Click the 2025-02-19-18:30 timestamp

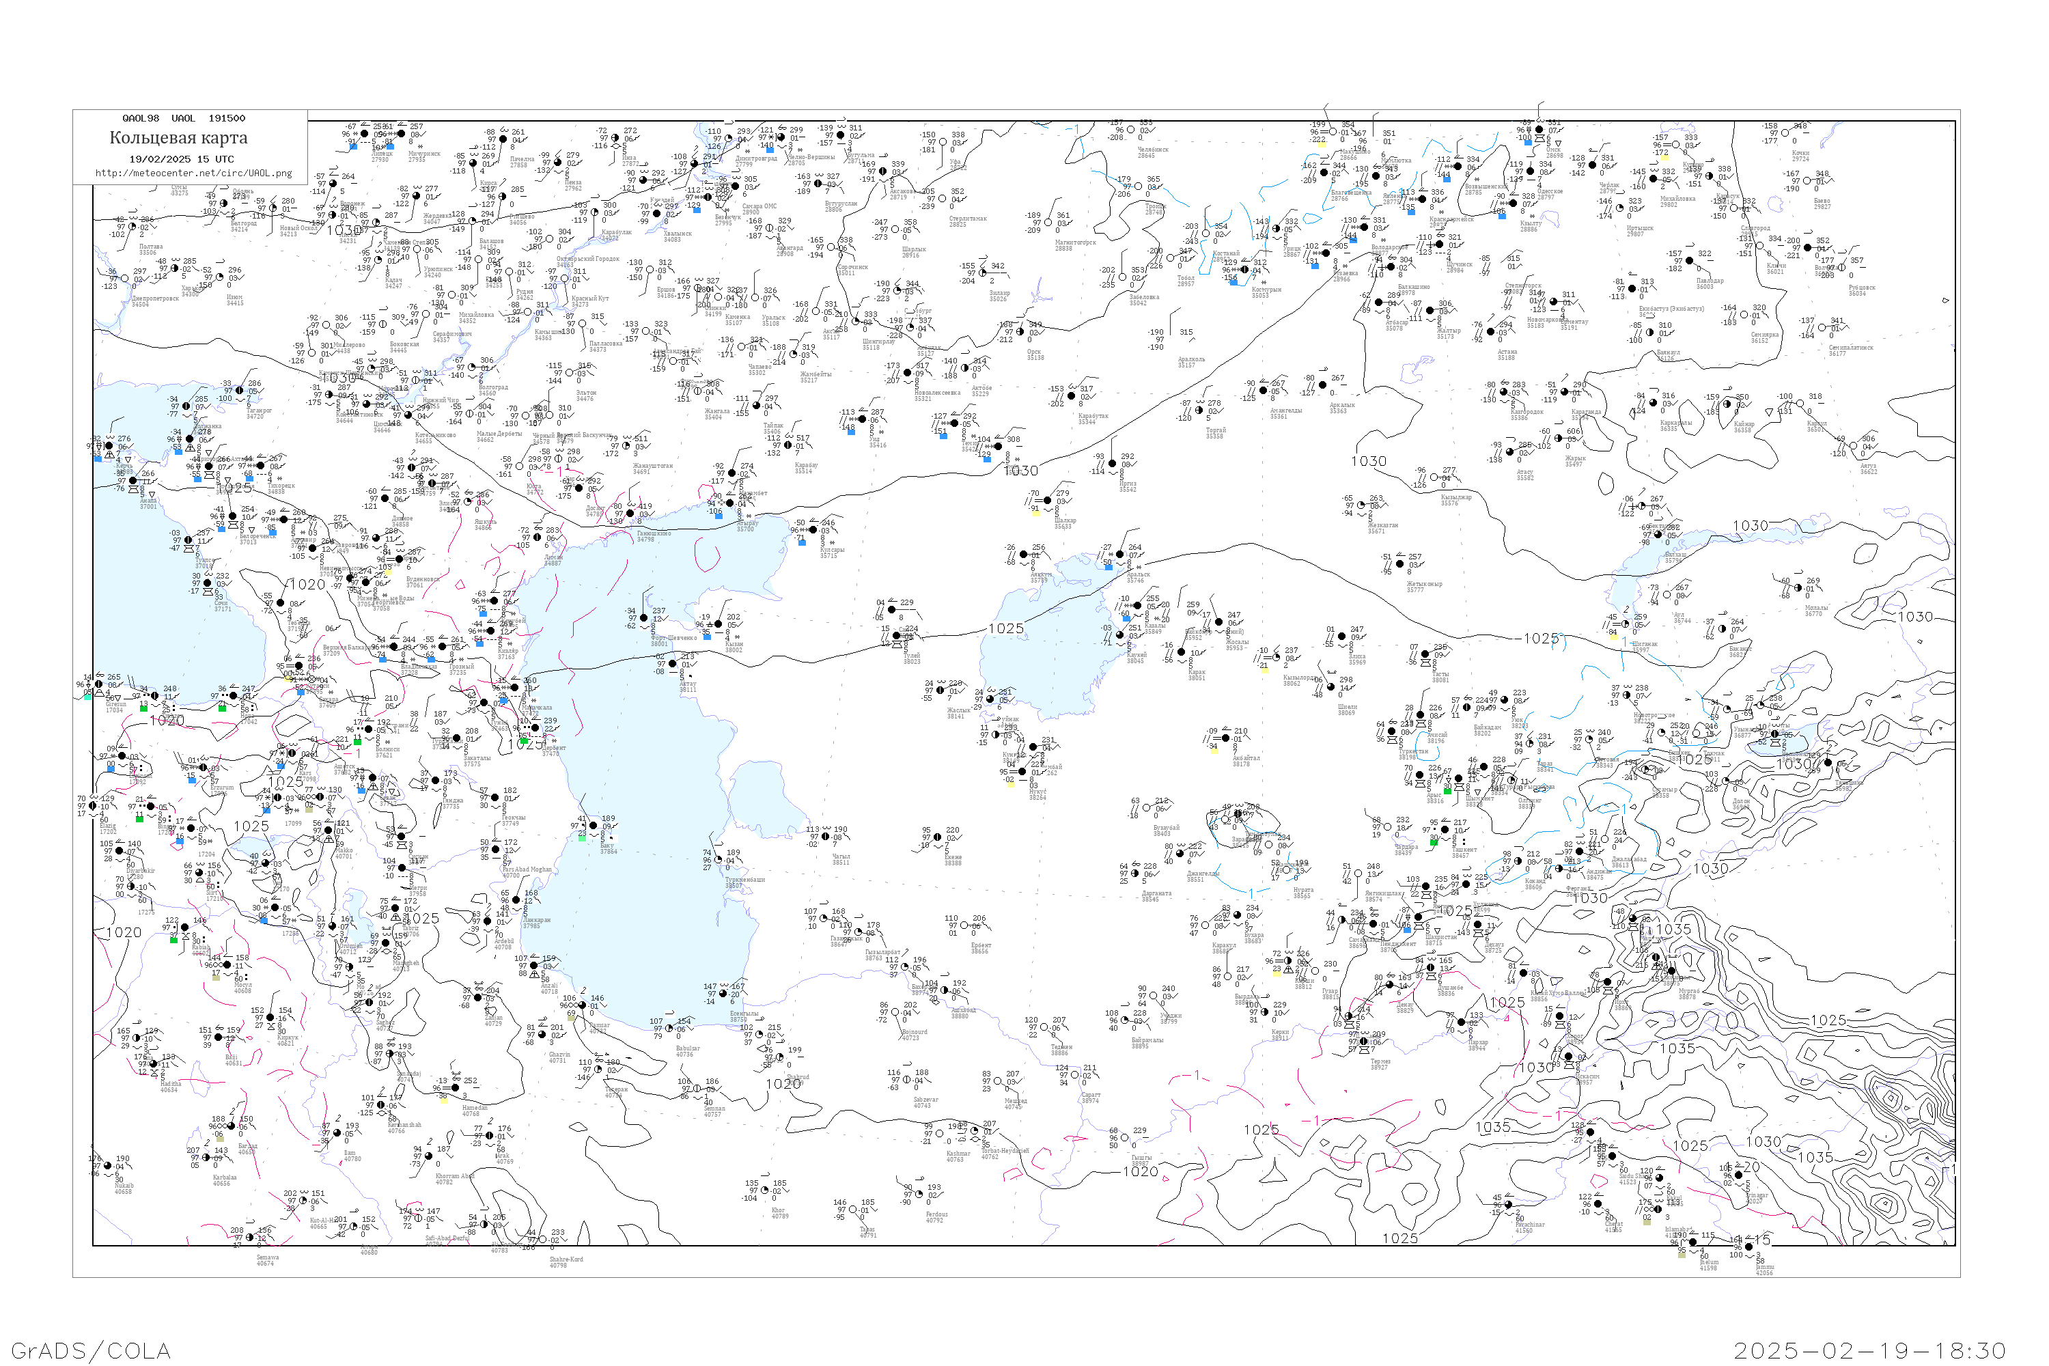pos(1869,1350)
